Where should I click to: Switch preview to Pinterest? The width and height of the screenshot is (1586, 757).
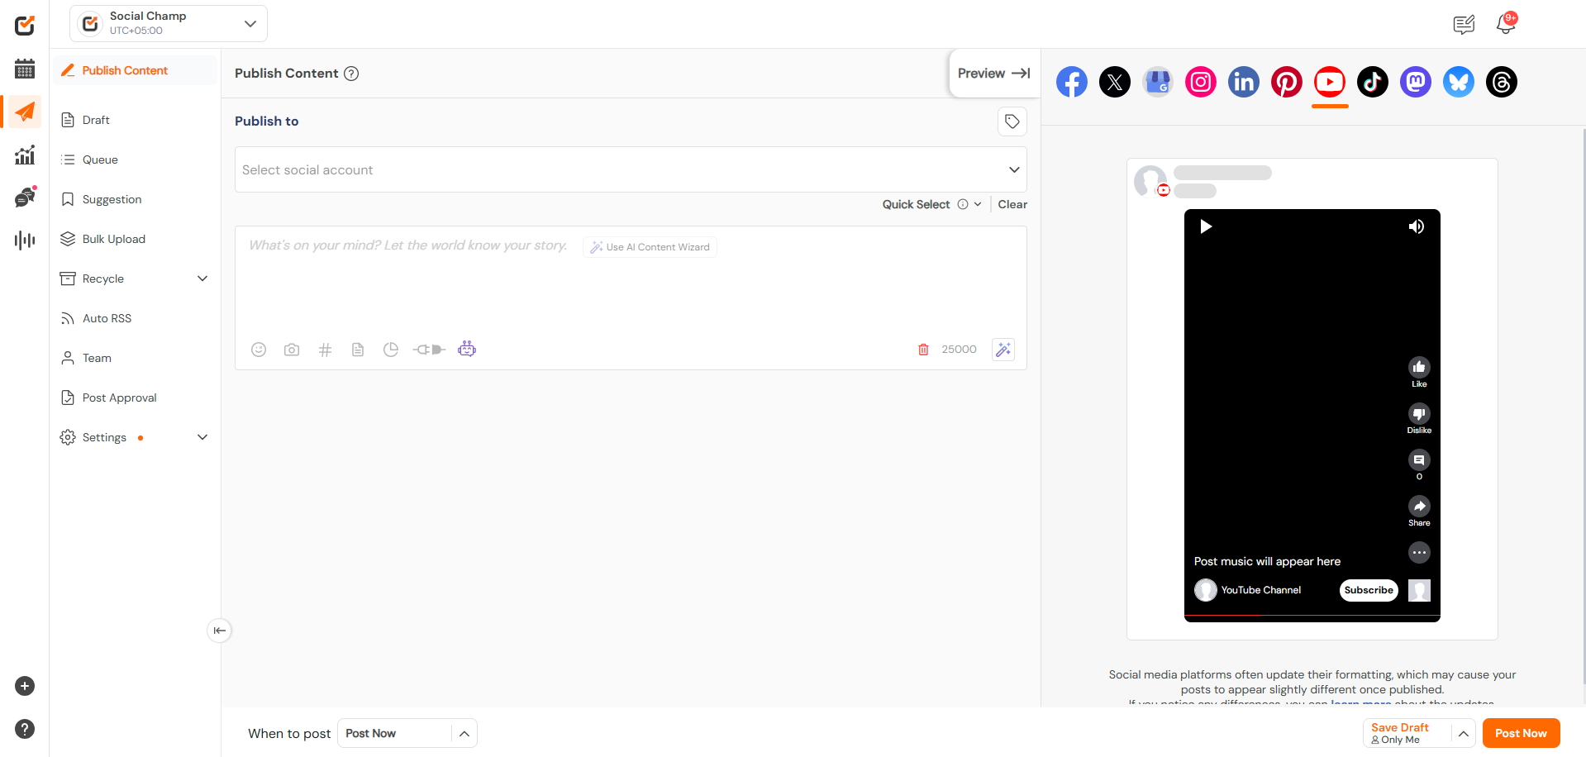coord(1287,82)
